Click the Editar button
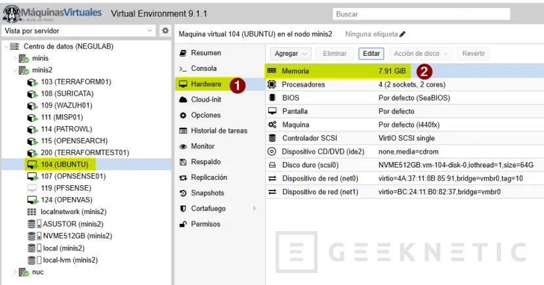544x285 pixels. tap(371, 53)
